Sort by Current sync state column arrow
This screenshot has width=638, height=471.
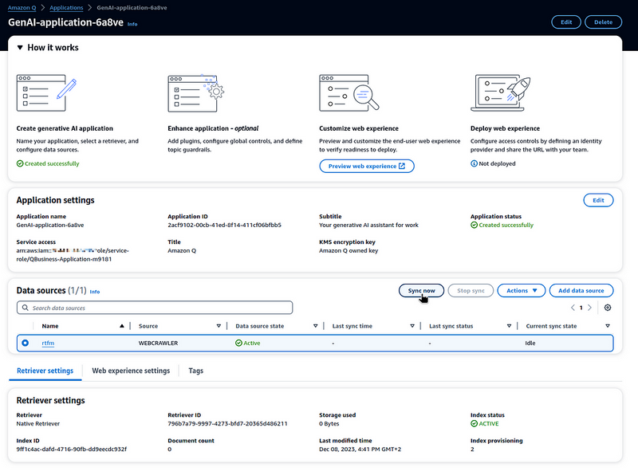coord(608,326)
